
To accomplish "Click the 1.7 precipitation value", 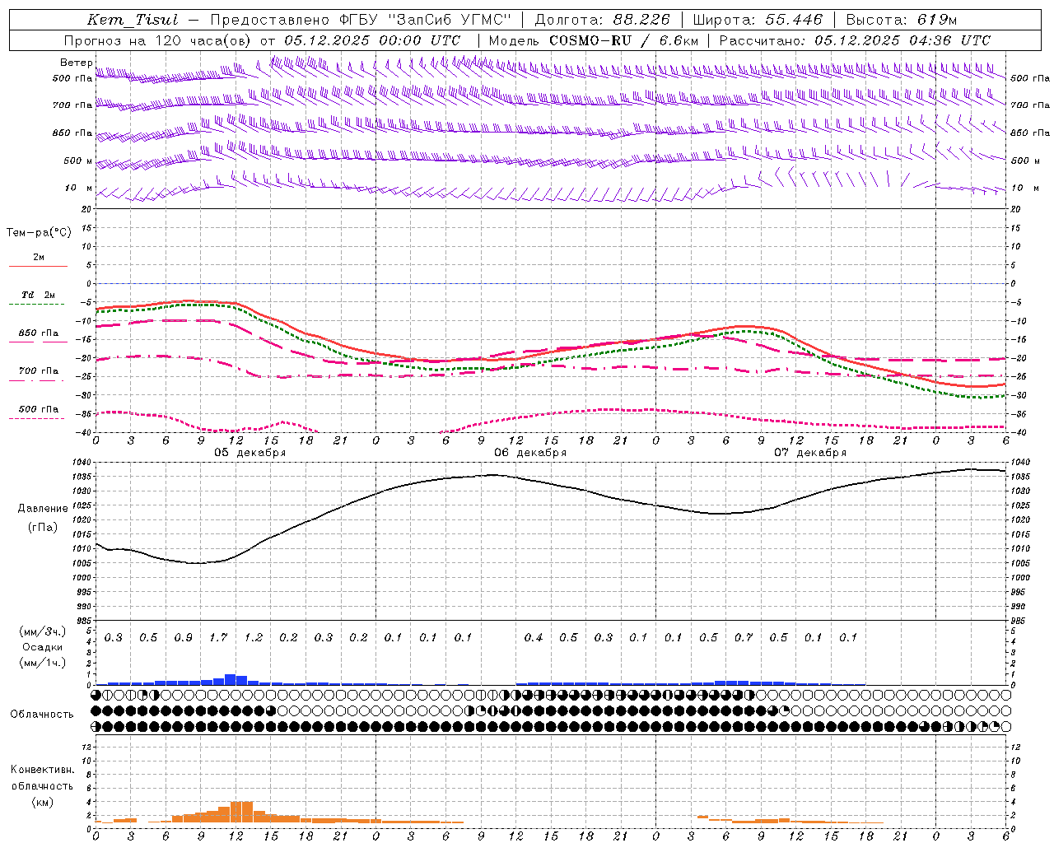I will pyautogui.click(x=218, y=638).
